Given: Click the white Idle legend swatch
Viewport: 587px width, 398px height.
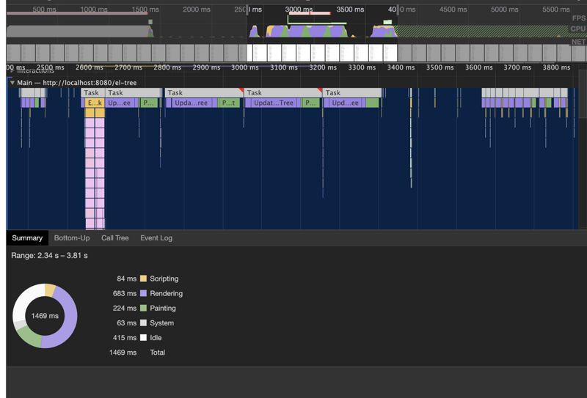Looking at the screenshot, I should click(143, 338).
